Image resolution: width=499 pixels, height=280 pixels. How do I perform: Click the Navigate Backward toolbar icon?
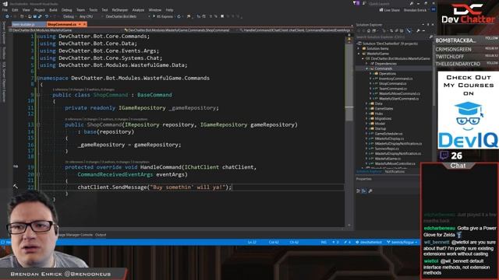click(x=7, y=16)
